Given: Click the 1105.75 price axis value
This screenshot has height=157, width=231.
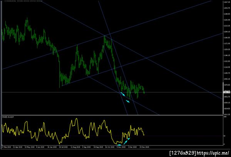Looking at the screenshot, I should tap(227, 73).
